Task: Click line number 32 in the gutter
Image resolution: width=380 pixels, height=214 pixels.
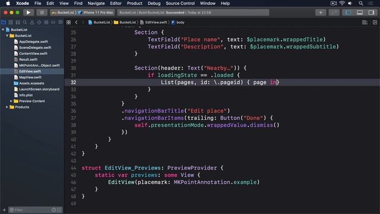Action: pos(74,83)
